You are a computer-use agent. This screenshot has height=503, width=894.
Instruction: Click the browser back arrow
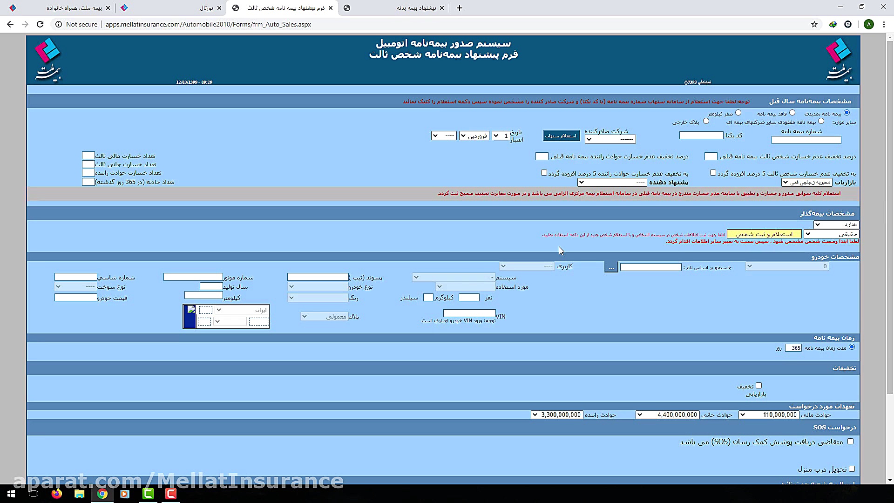coord(10,24)
